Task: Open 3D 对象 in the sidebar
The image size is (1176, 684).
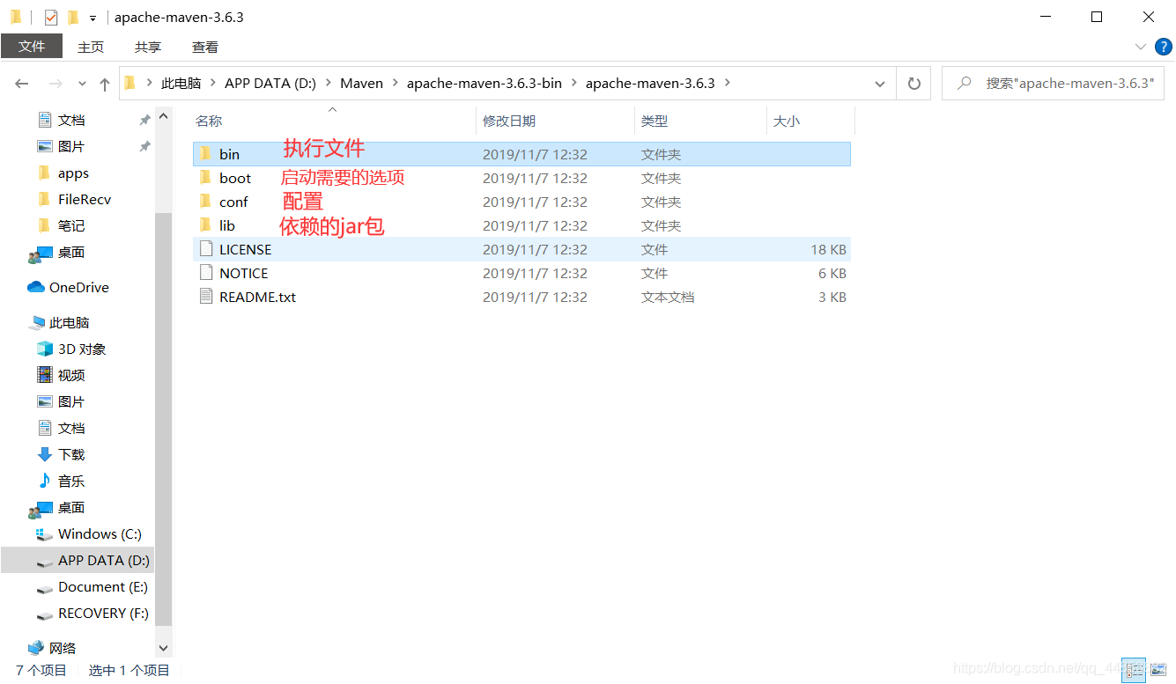Action: click(81, 349)
